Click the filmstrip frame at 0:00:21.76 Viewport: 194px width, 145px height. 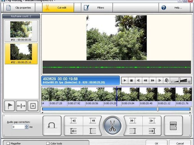click(184, 94)
